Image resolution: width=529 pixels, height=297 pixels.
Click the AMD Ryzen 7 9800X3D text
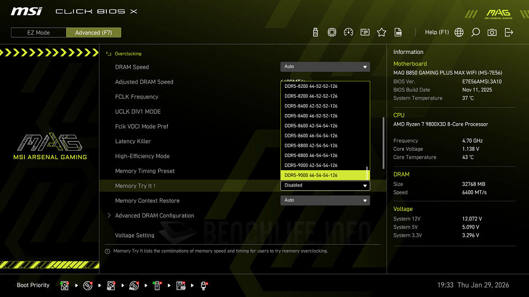[441, 124]
